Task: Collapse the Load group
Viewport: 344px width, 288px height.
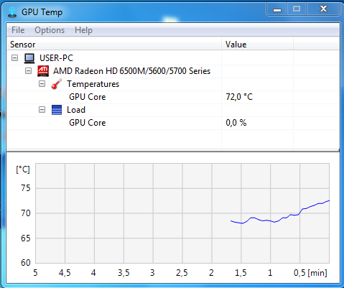Action: pos(42,110)
